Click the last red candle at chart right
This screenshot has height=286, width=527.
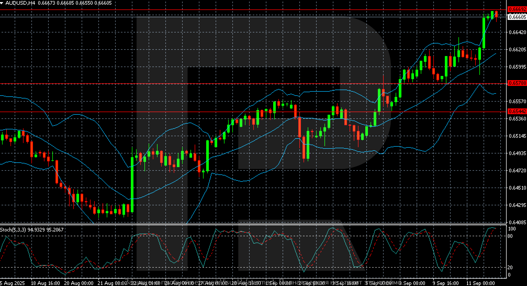pyautogui.click(x=496, y=14)
